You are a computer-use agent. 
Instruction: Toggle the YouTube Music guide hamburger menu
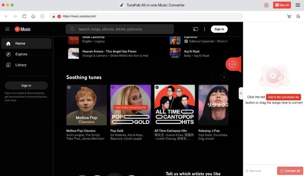[x=7, y=29]
